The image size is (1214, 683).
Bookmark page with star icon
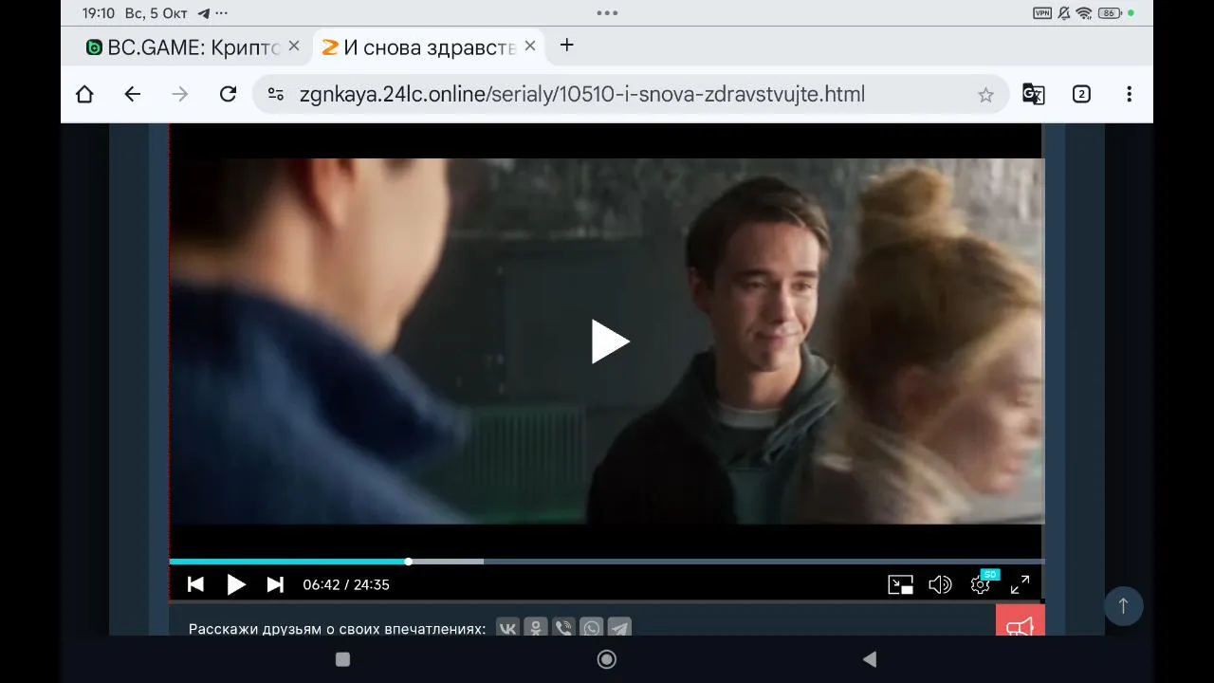[985, 95]
